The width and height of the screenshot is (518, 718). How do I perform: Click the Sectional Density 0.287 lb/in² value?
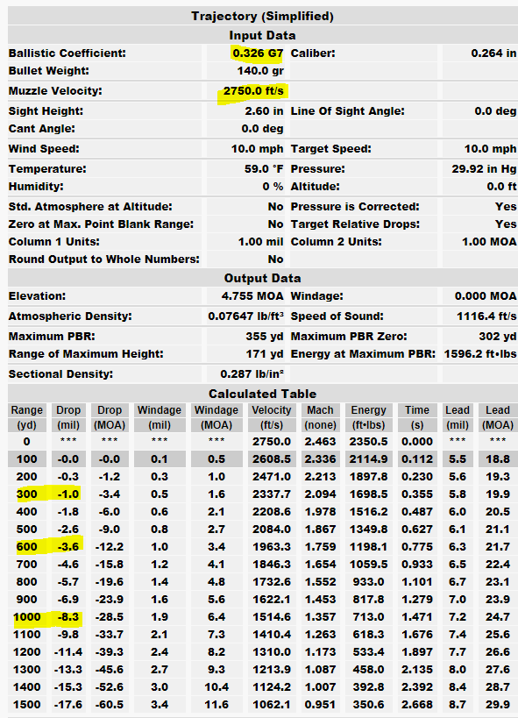click(x=252, y=374)
